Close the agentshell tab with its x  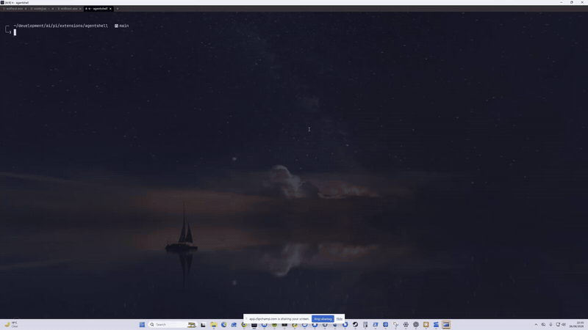pos(111,9)
